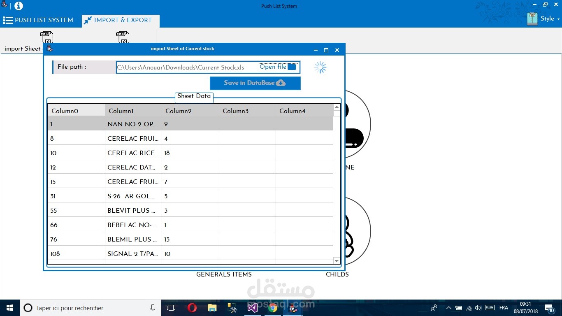This screenshot has height=316, width=562.
Task: Click the cell with value 55
Action: click(77, 211)
